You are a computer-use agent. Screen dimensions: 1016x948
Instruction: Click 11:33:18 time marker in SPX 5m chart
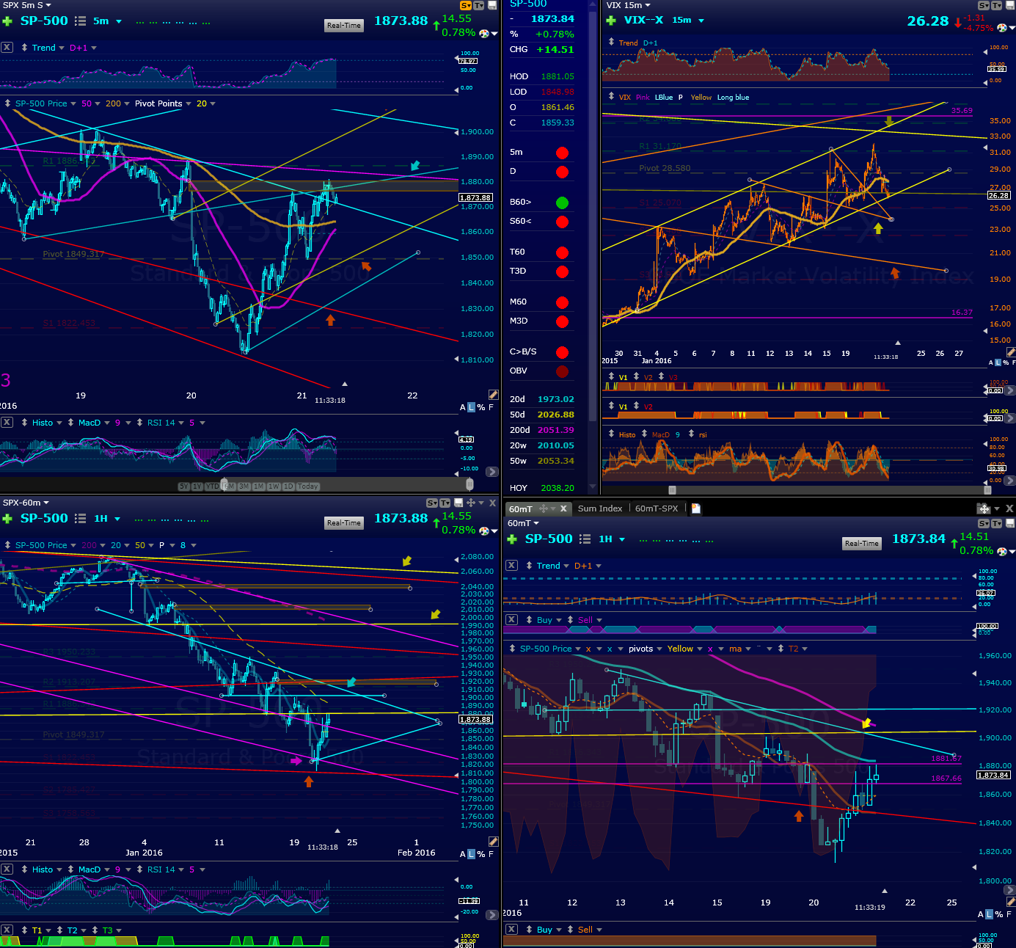[x=330, y=401]
